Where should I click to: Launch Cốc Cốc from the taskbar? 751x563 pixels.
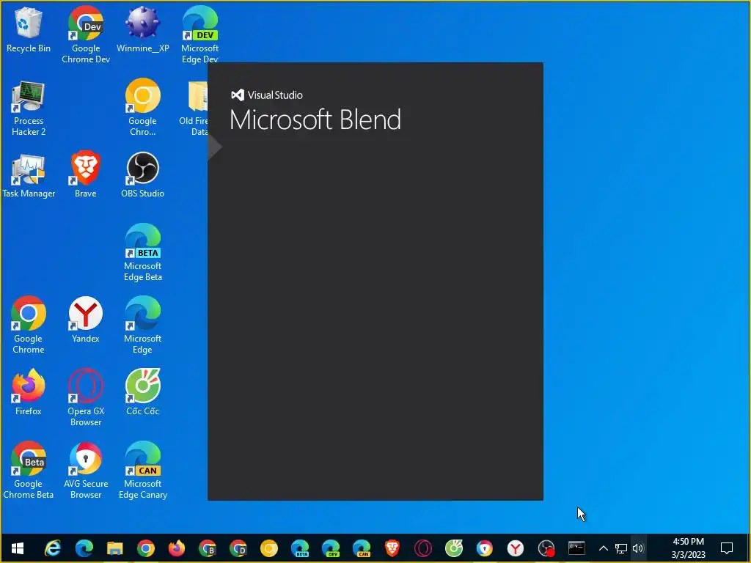[x=453, y=548]
